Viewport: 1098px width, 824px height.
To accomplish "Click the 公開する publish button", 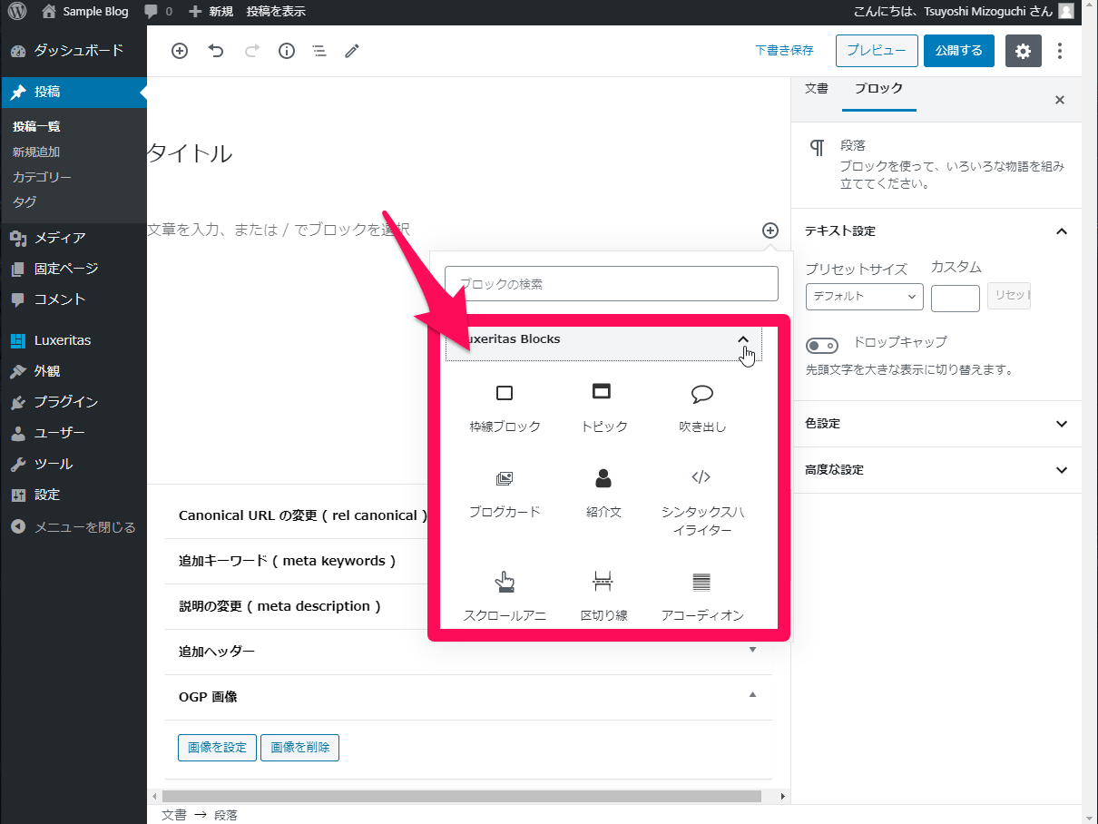I will tap(958, 51).
